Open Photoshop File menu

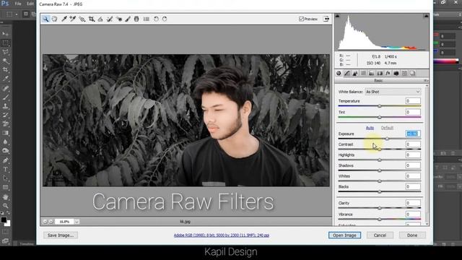pyautogui.click(x=18, y=4)
